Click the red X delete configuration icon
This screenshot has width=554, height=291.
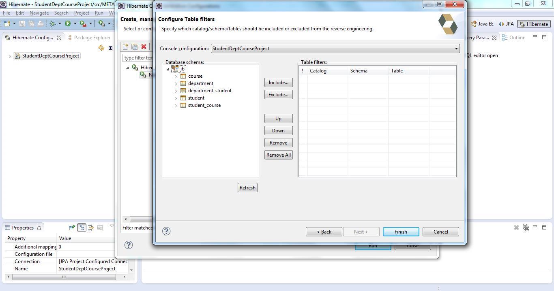(x=144, y=47)
